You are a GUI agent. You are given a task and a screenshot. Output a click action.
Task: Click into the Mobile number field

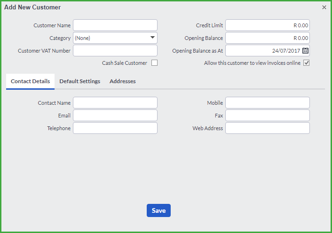pos(268,103)
